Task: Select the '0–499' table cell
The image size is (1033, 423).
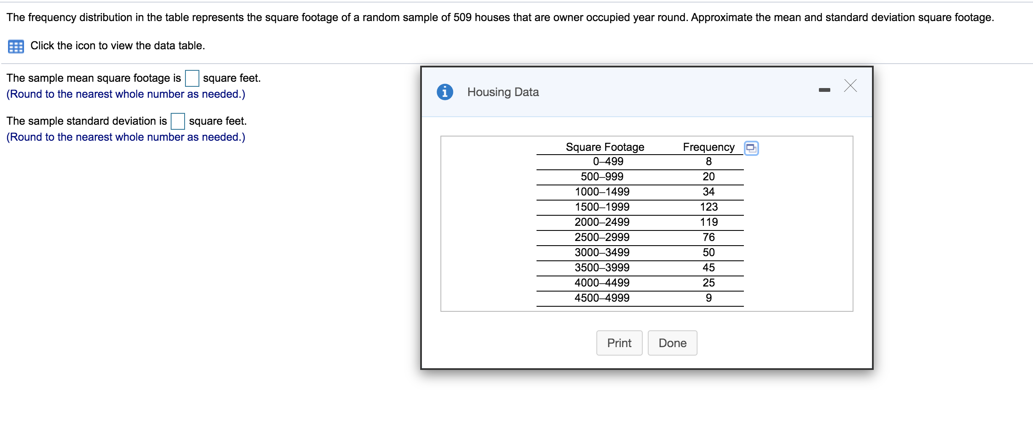Action: click(x=608, y=161)
